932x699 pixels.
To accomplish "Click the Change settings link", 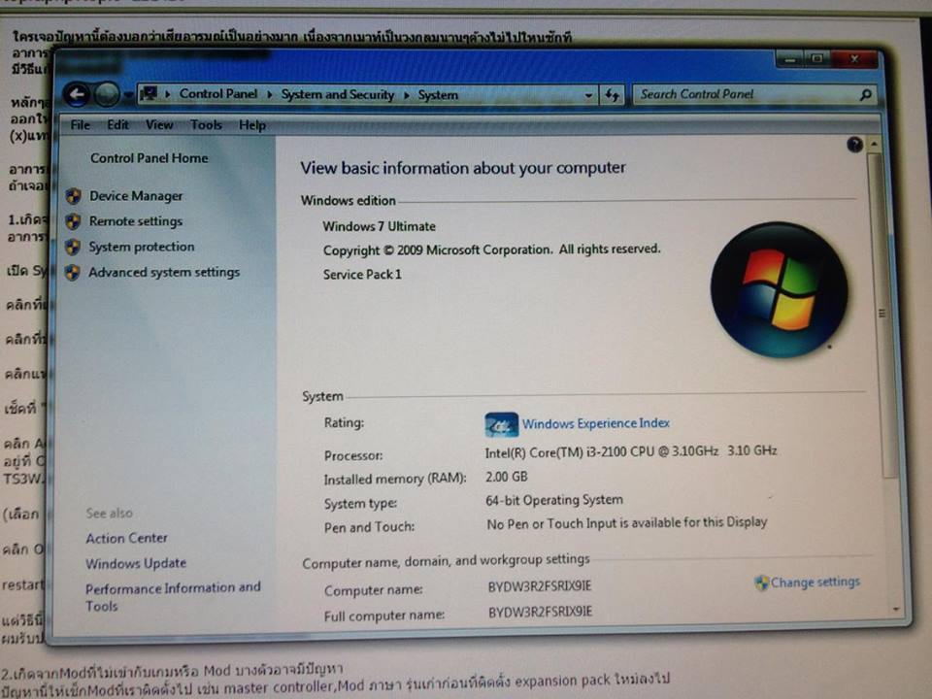I will (815, 582).
